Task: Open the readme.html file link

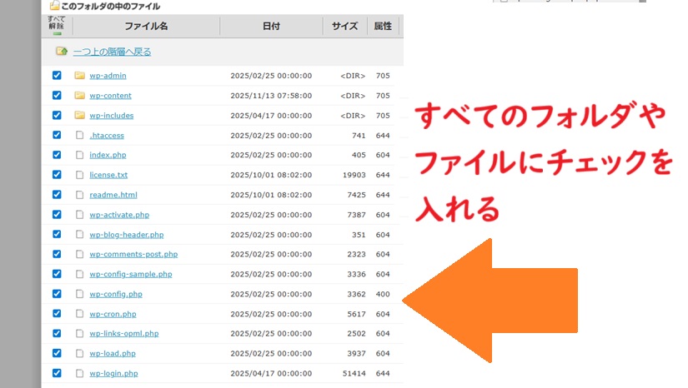Action: (x=113, y=195)
